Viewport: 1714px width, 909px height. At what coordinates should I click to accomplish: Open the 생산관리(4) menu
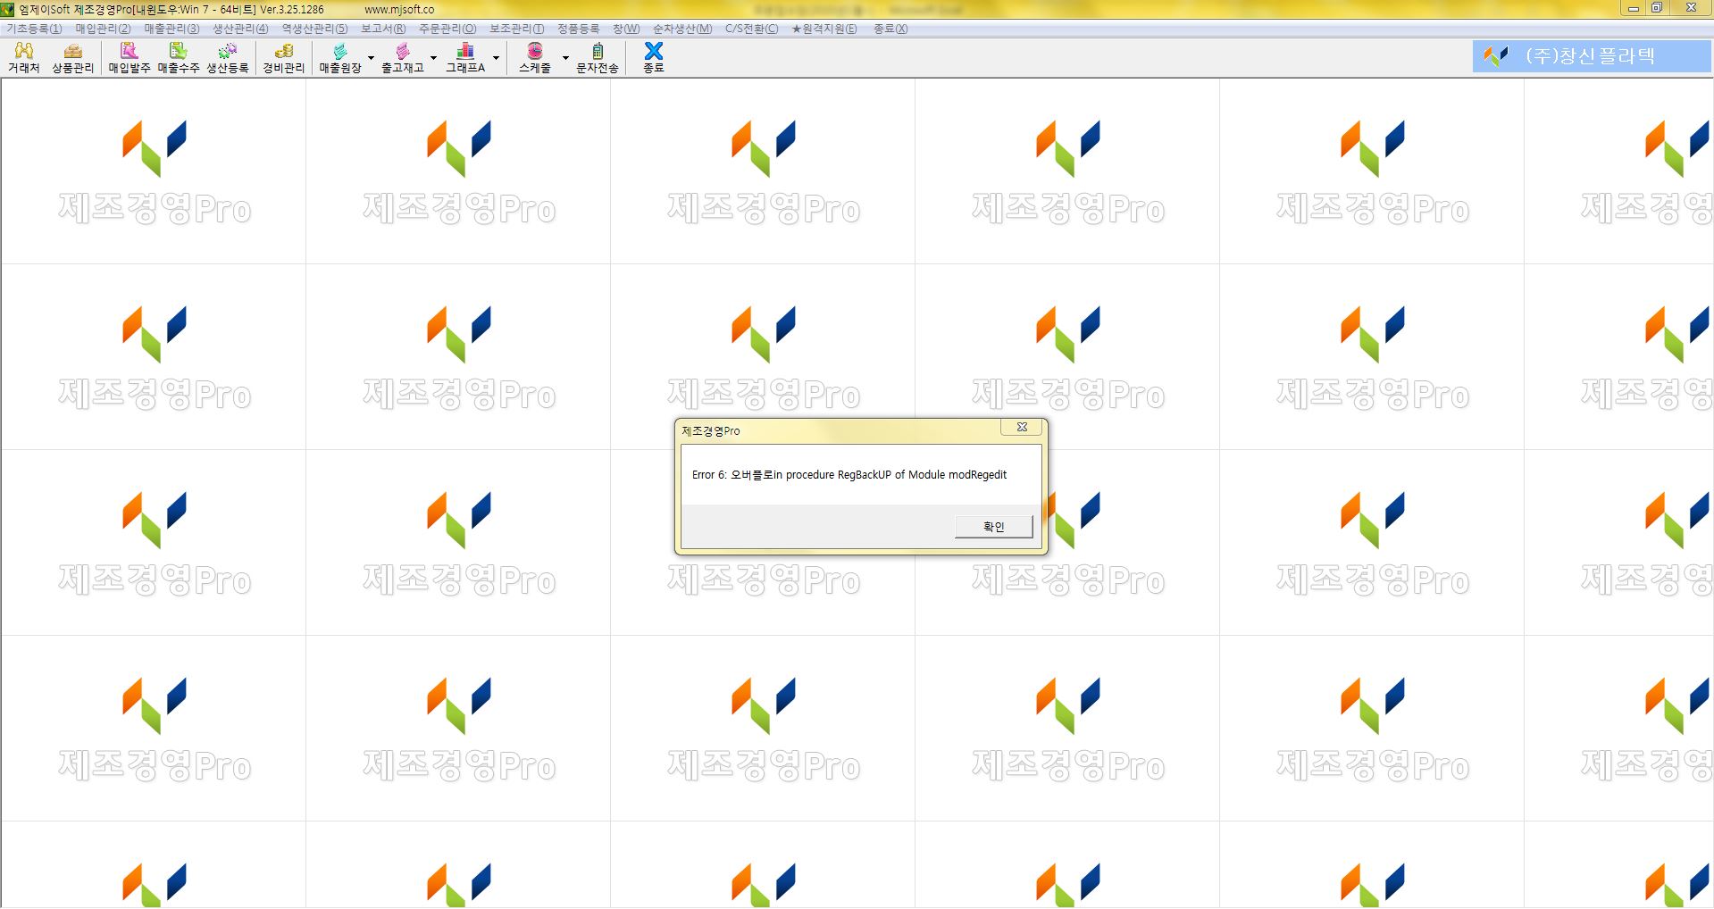[240, 29]
